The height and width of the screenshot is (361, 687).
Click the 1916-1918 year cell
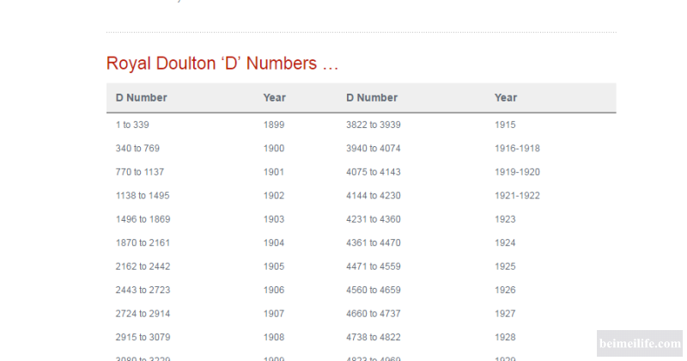pyautogui.click(x=517, y=149)
